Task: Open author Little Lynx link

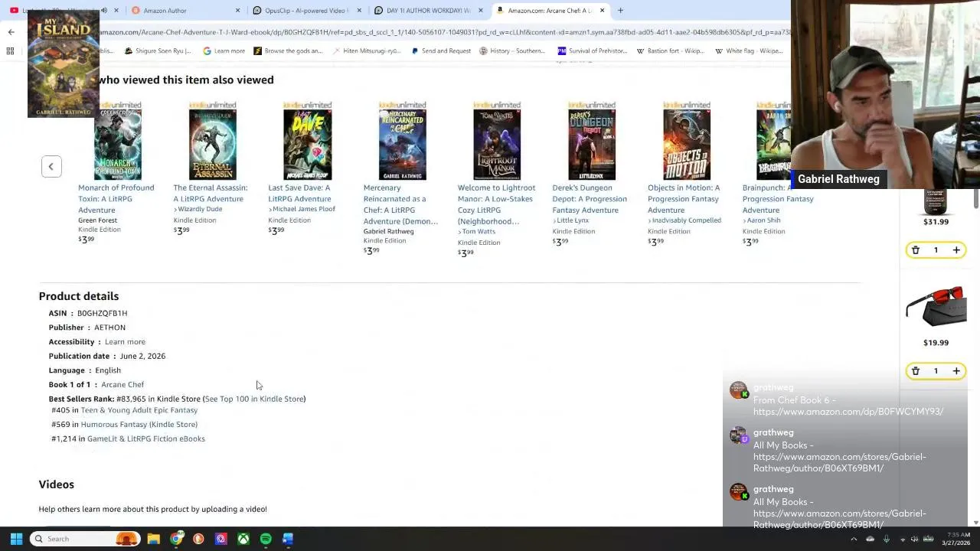Action: click(x=573, y=220)
